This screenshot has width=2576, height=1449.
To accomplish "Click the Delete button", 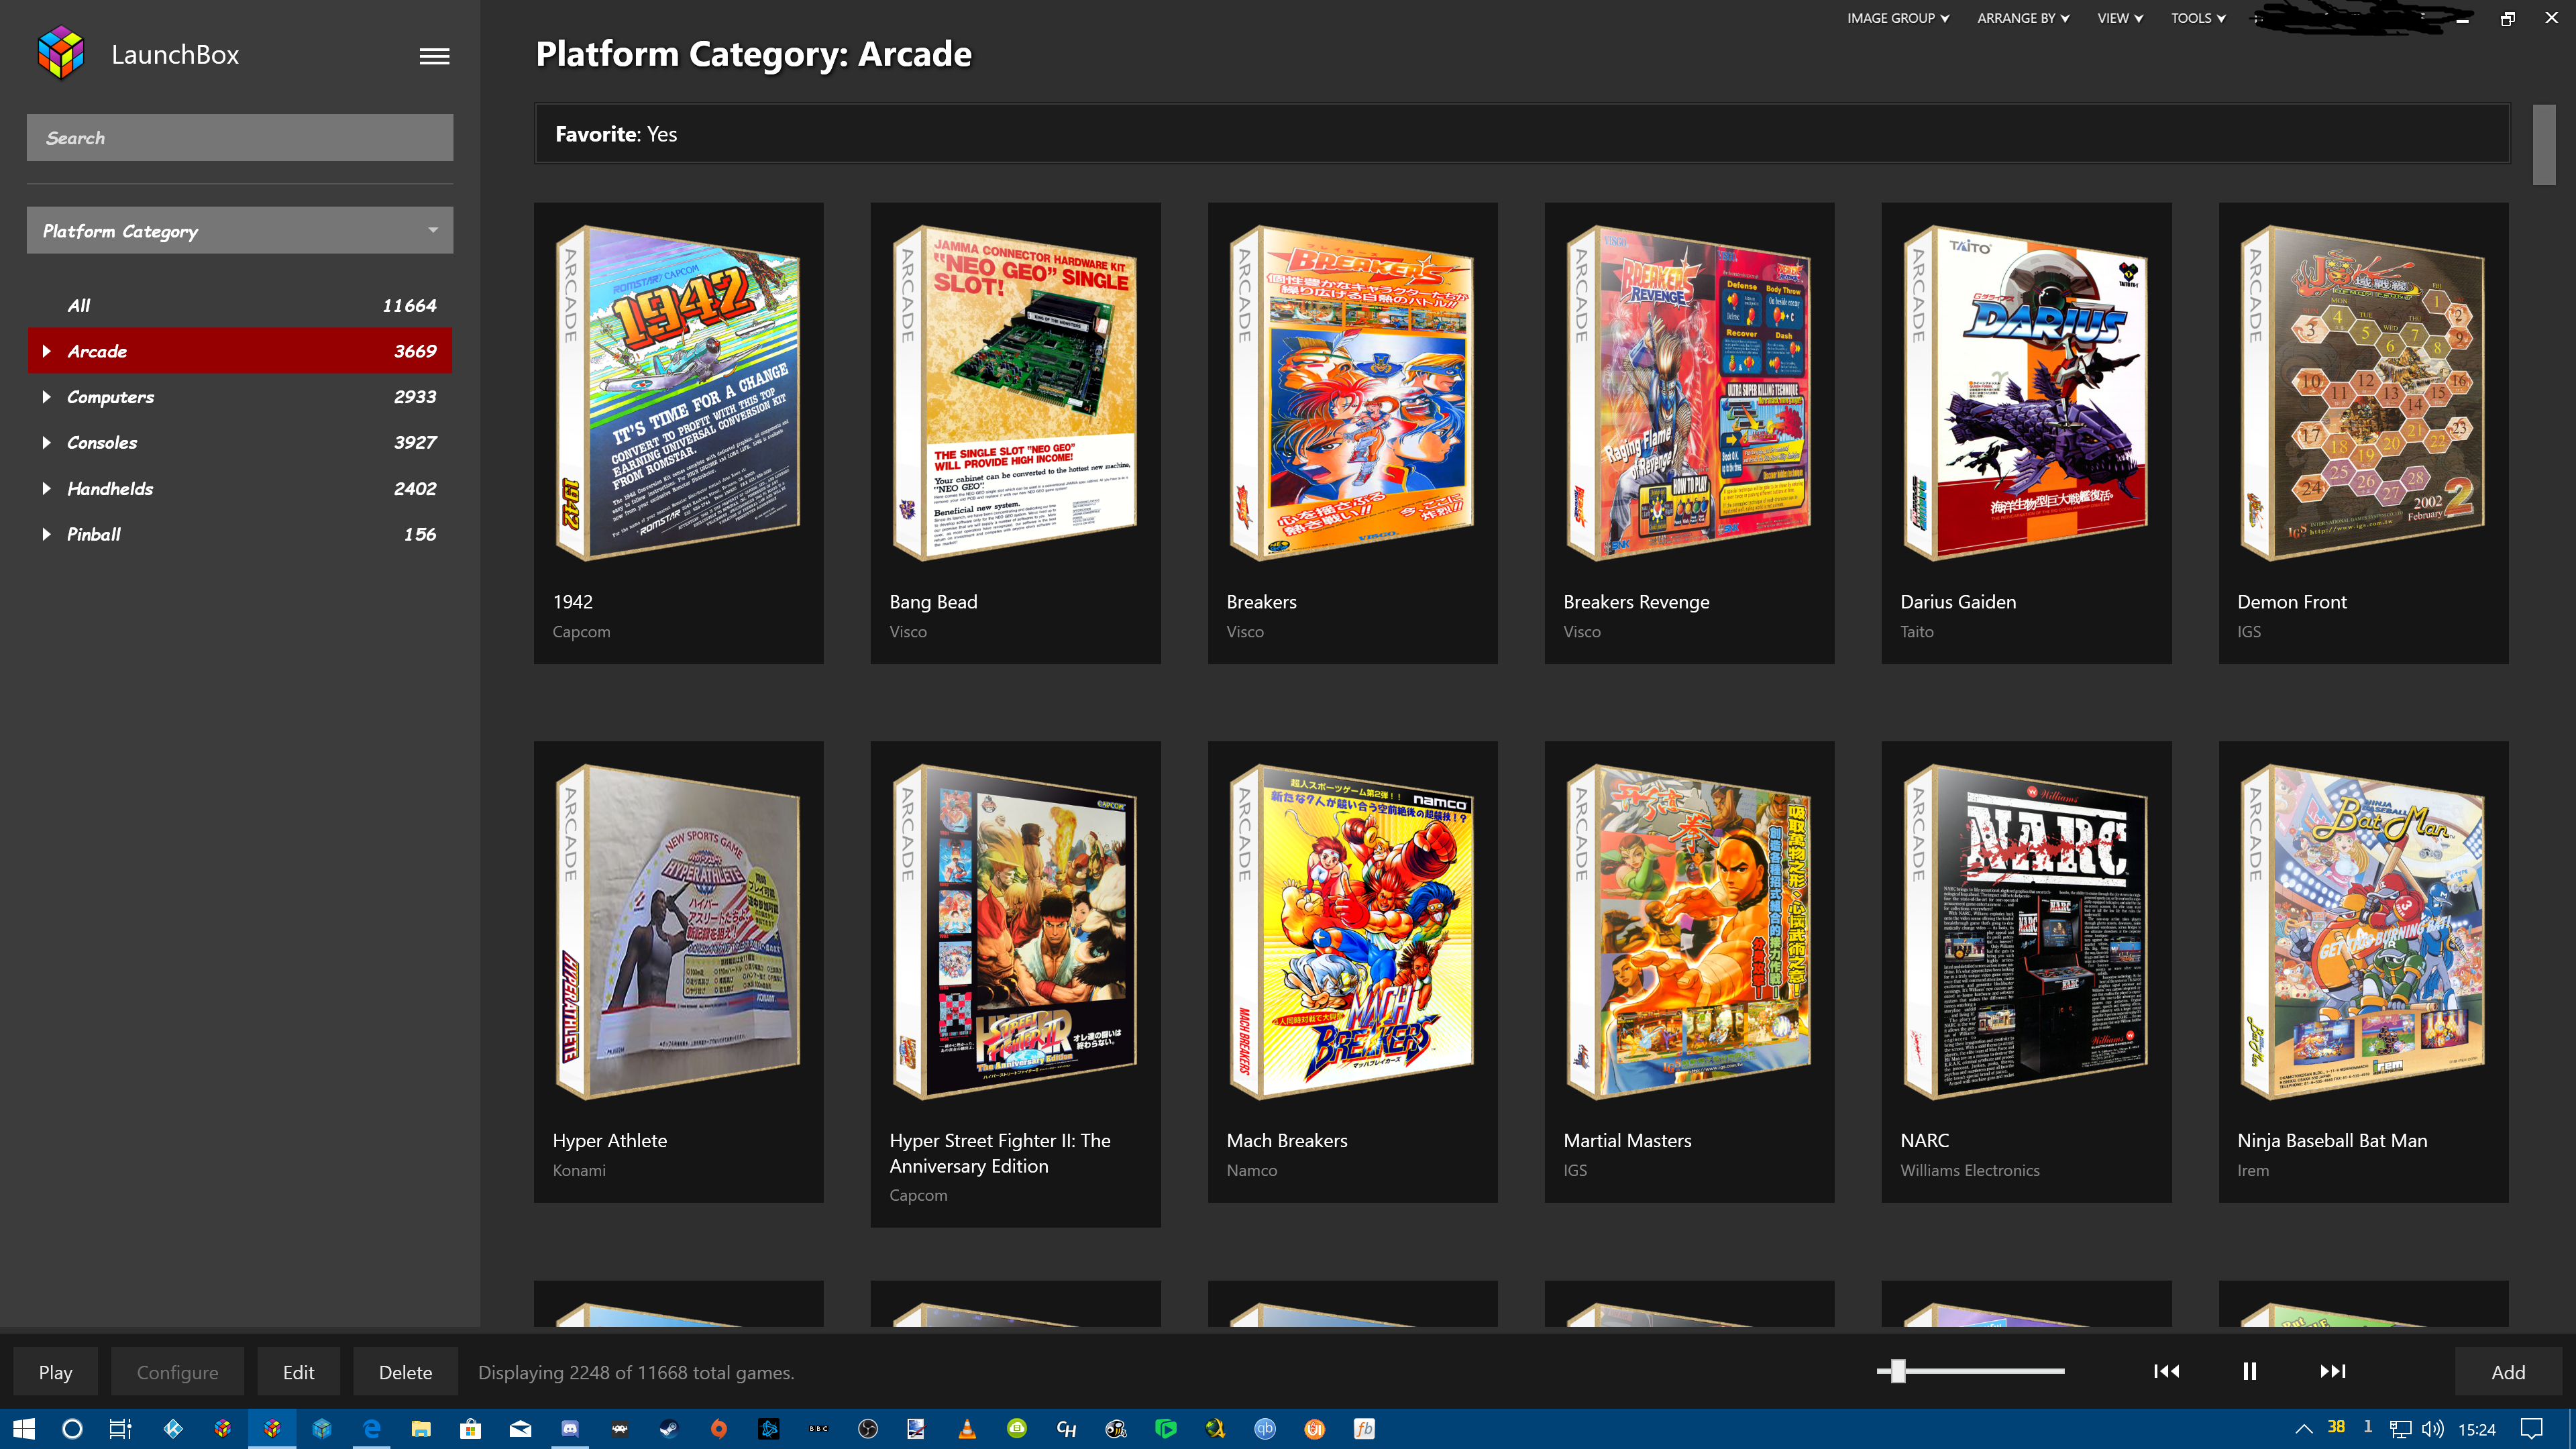I will (405, 1372).
